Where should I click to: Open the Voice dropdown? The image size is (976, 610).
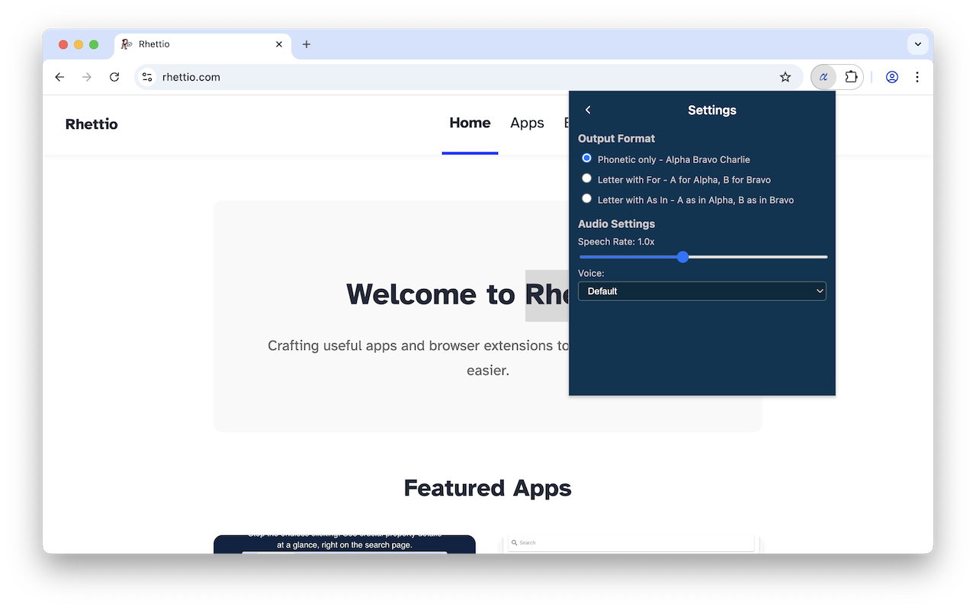701,291
